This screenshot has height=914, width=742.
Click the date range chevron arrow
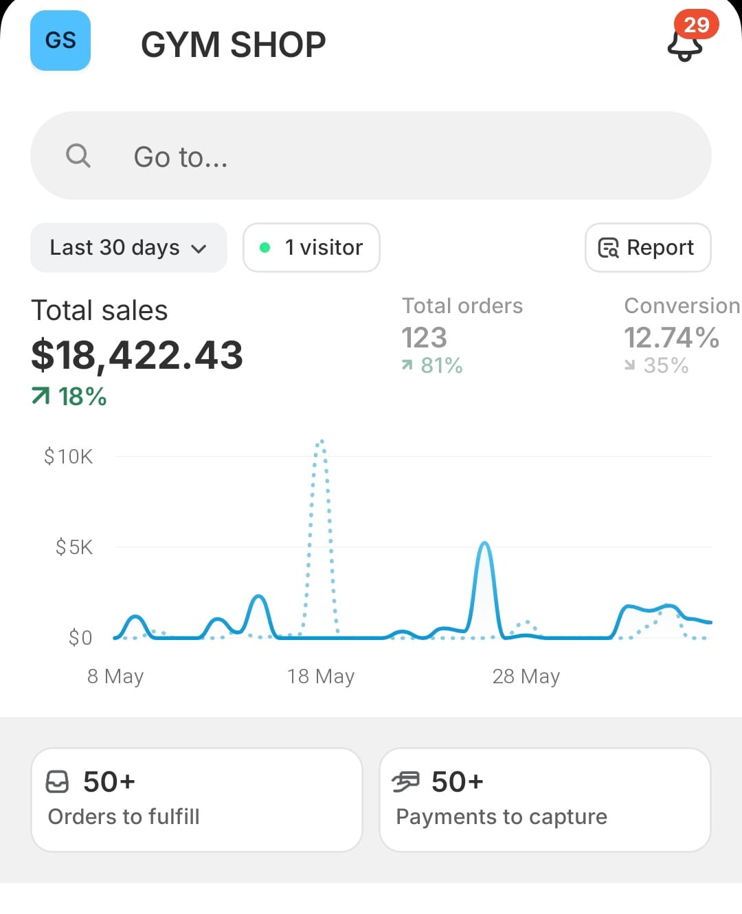199,249
